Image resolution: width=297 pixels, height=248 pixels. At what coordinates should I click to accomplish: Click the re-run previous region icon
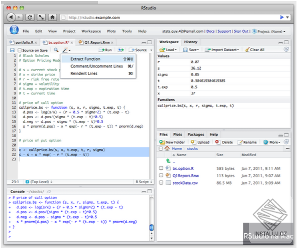(121, 50)
